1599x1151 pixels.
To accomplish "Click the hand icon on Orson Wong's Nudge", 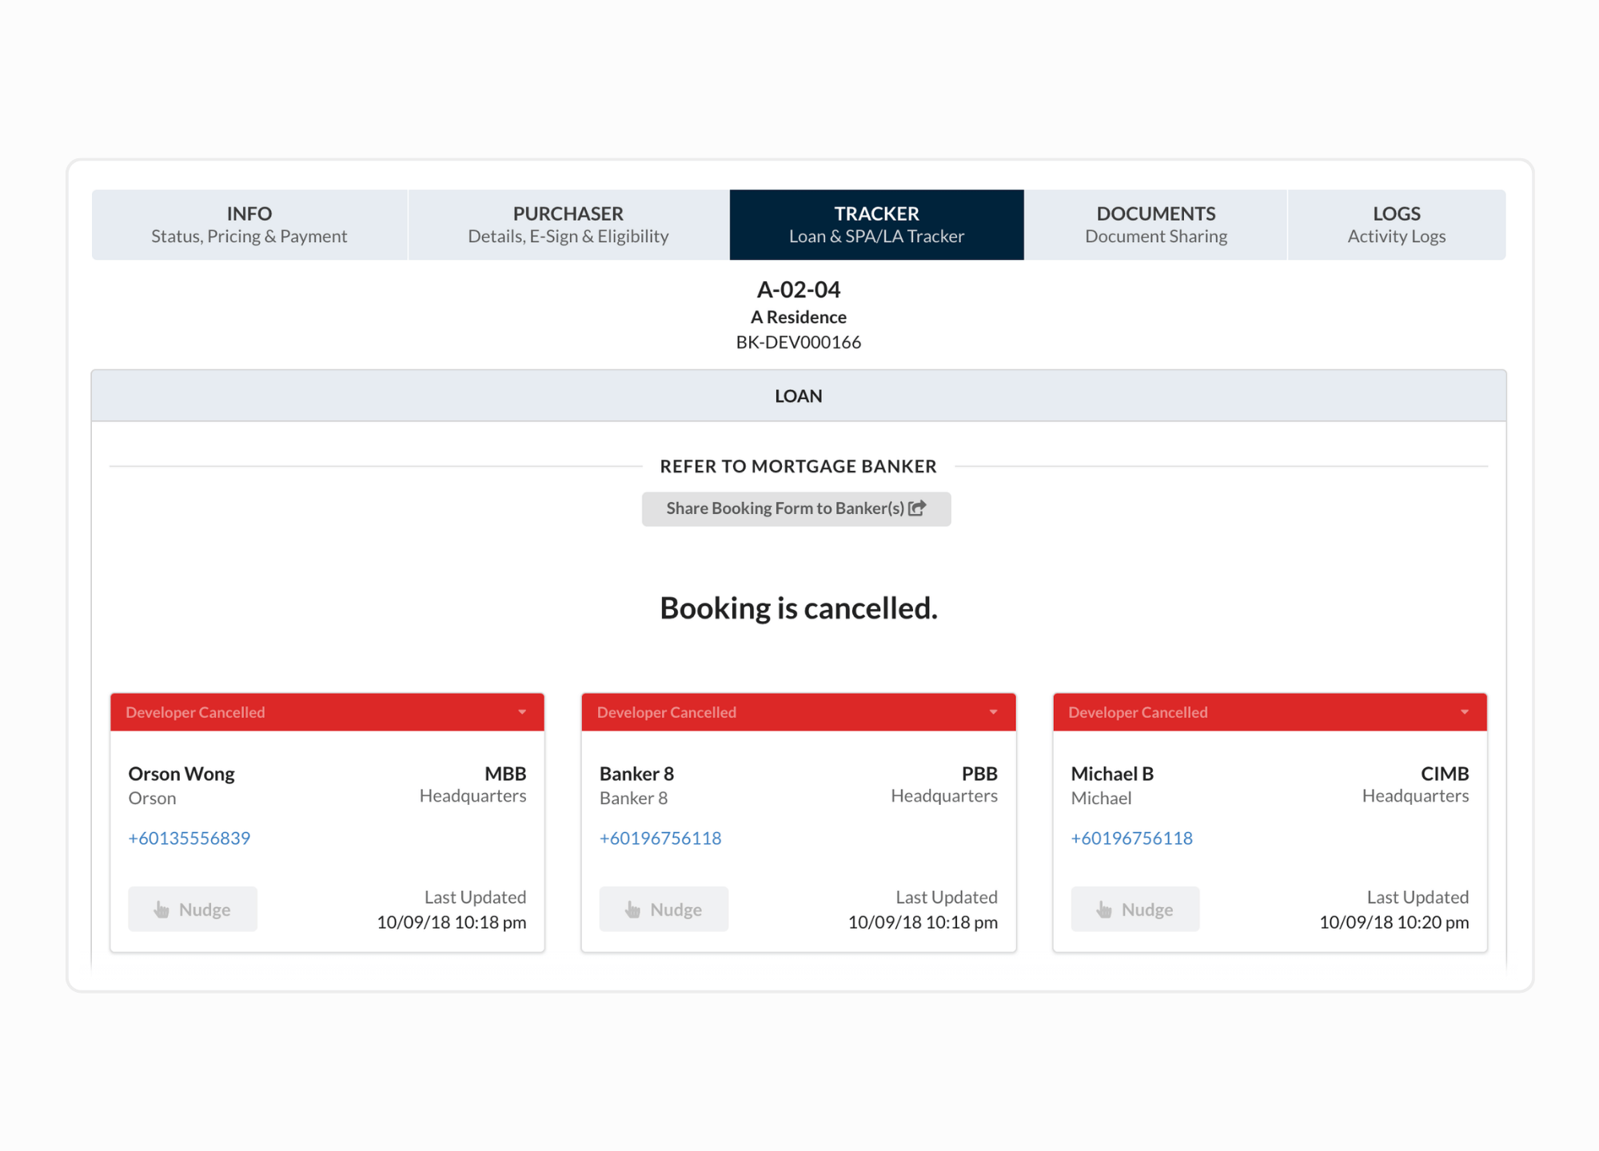I will pos(161,910).
